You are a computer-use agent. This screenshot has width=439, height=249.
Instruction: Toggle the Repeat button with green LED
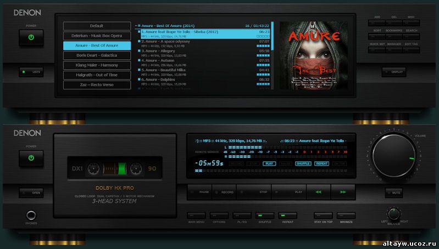(287, 216)
